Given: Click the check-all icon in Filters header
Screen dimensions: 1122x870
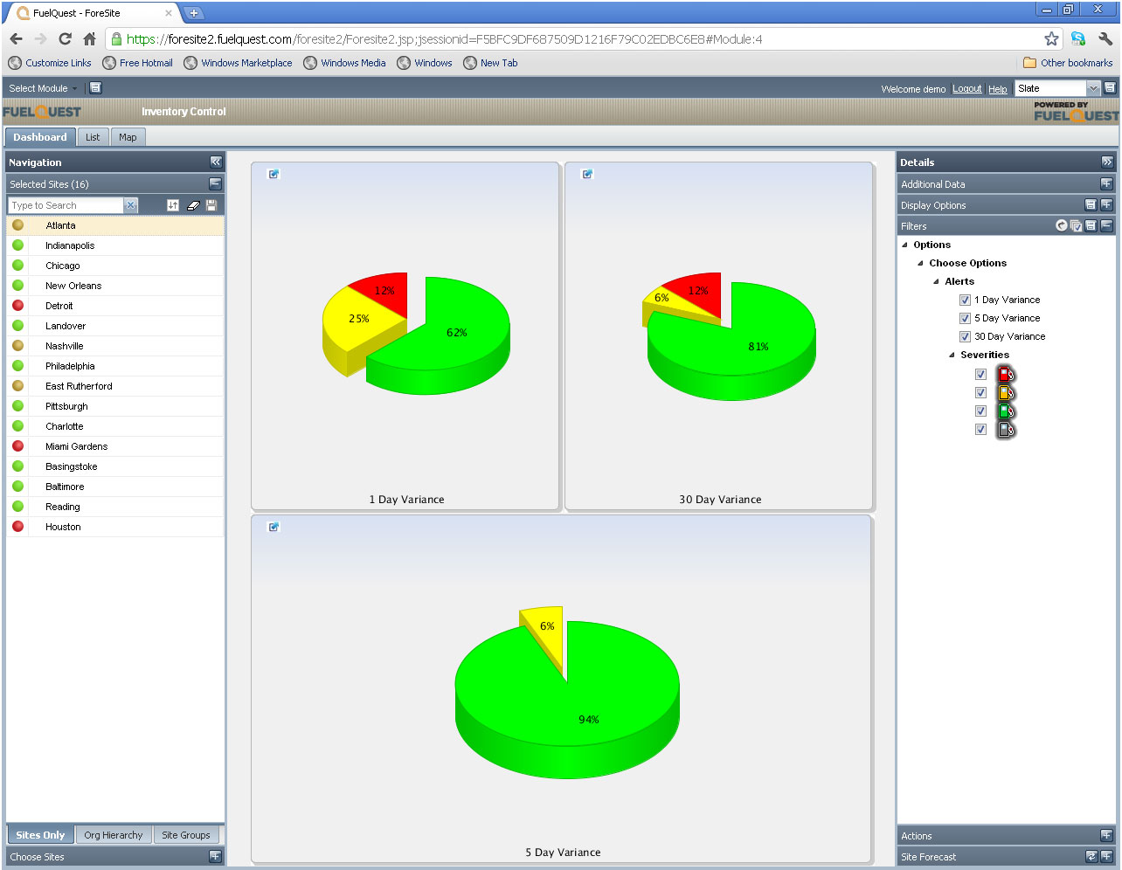Looking at the screenshot, I should [x=1076, y=225].
